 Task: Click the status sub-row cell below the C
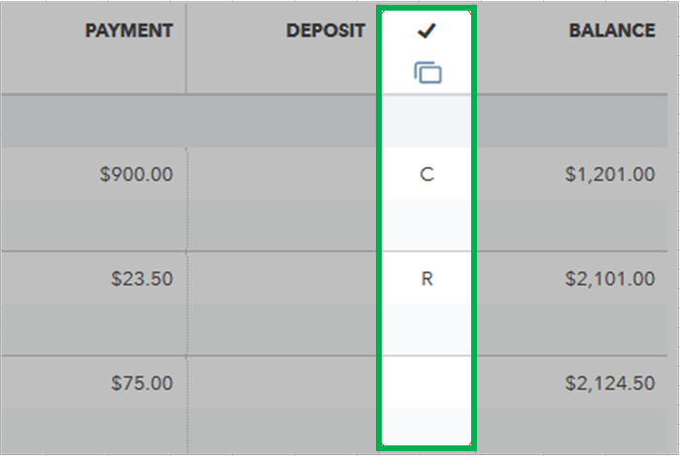coord(426,225)
